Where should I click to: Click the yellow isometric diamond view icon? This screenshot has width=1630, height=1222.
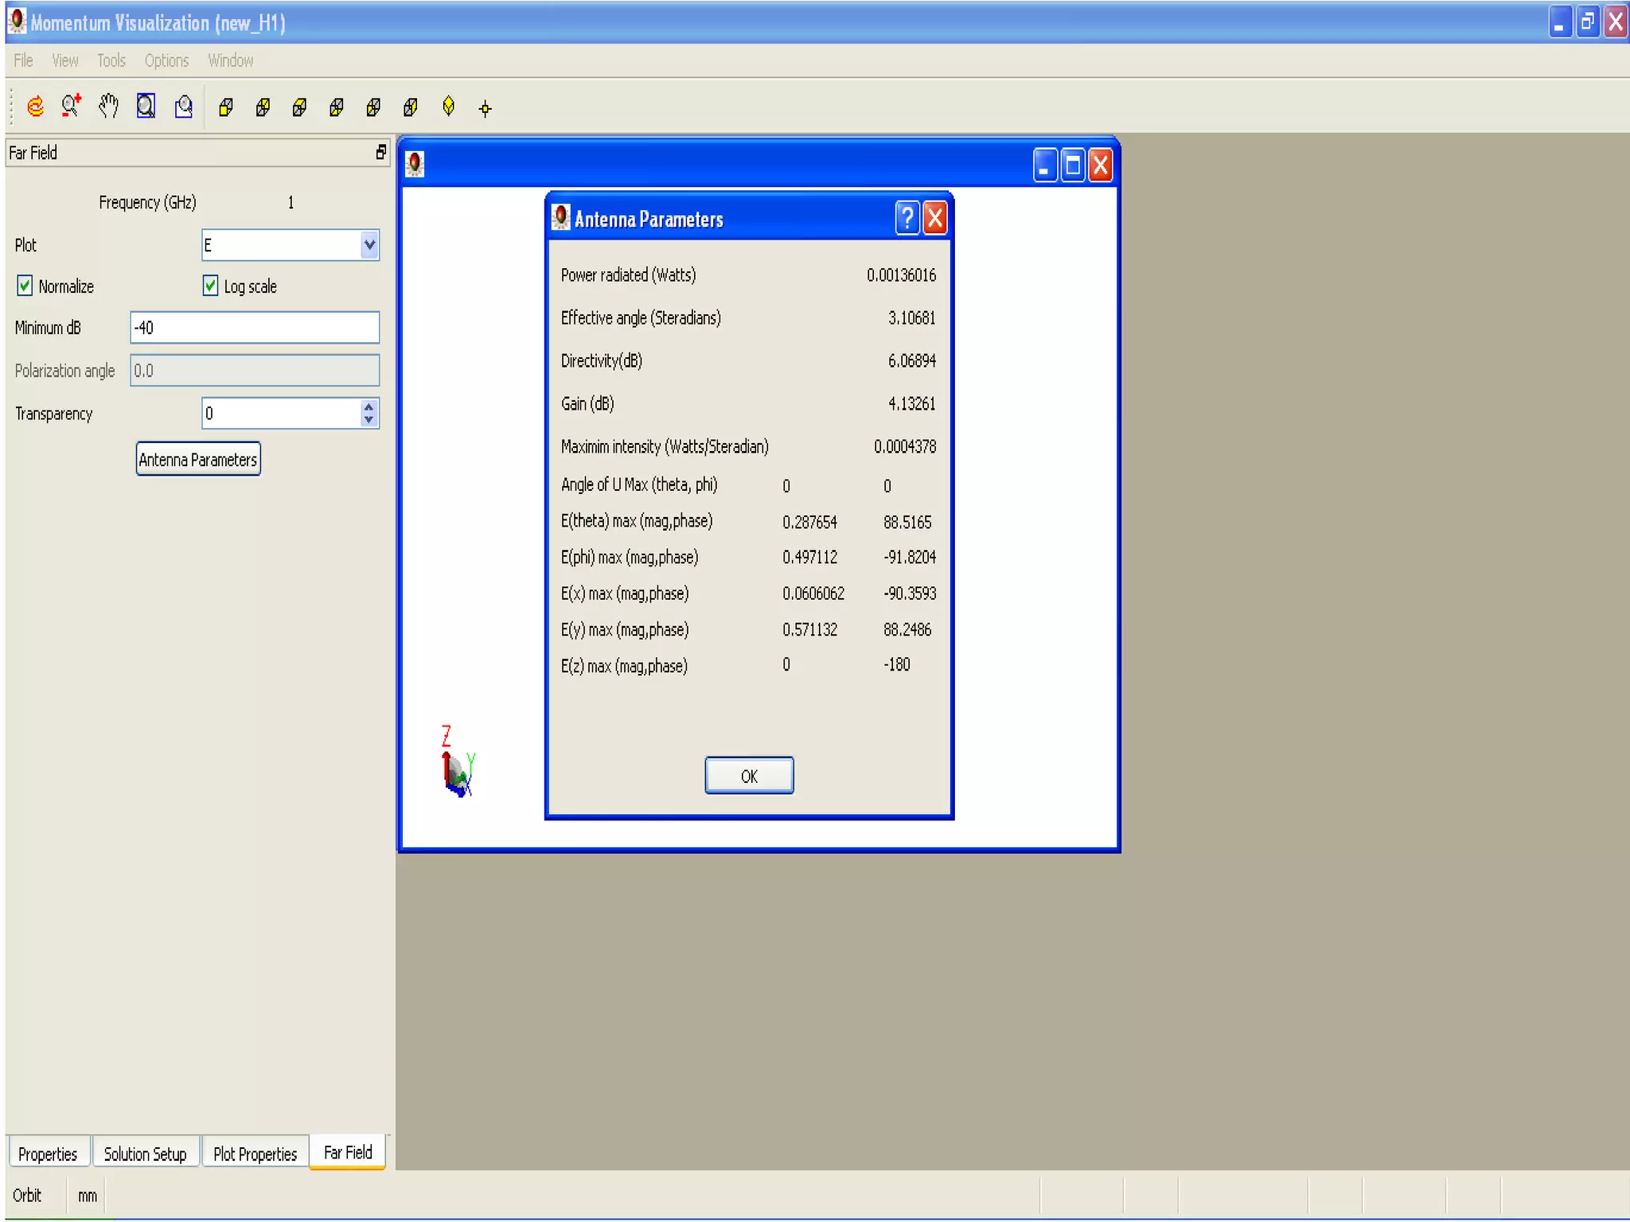(448, 107)
